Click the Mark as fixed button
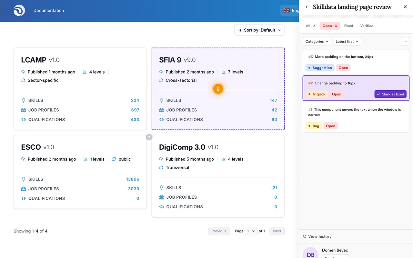This screenshot has height=258, width=413. pyautogui.click(x=390, y=94)
